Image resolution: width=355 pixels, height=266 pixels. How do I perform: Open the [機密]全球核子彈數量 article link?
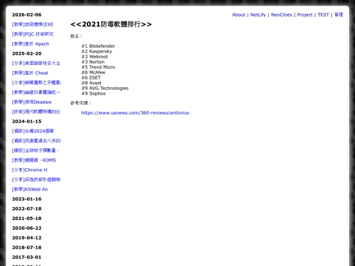(35, 150)
